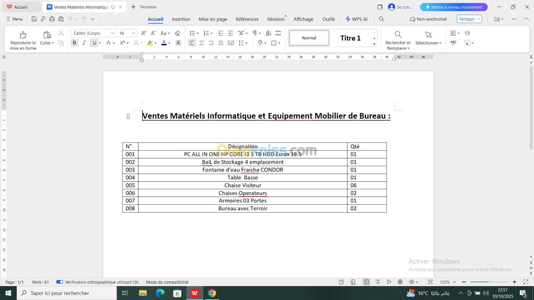Toggle AI spell check switch
Image resolution: width=534 pixels, height=300 pixels.
[60, 282]
